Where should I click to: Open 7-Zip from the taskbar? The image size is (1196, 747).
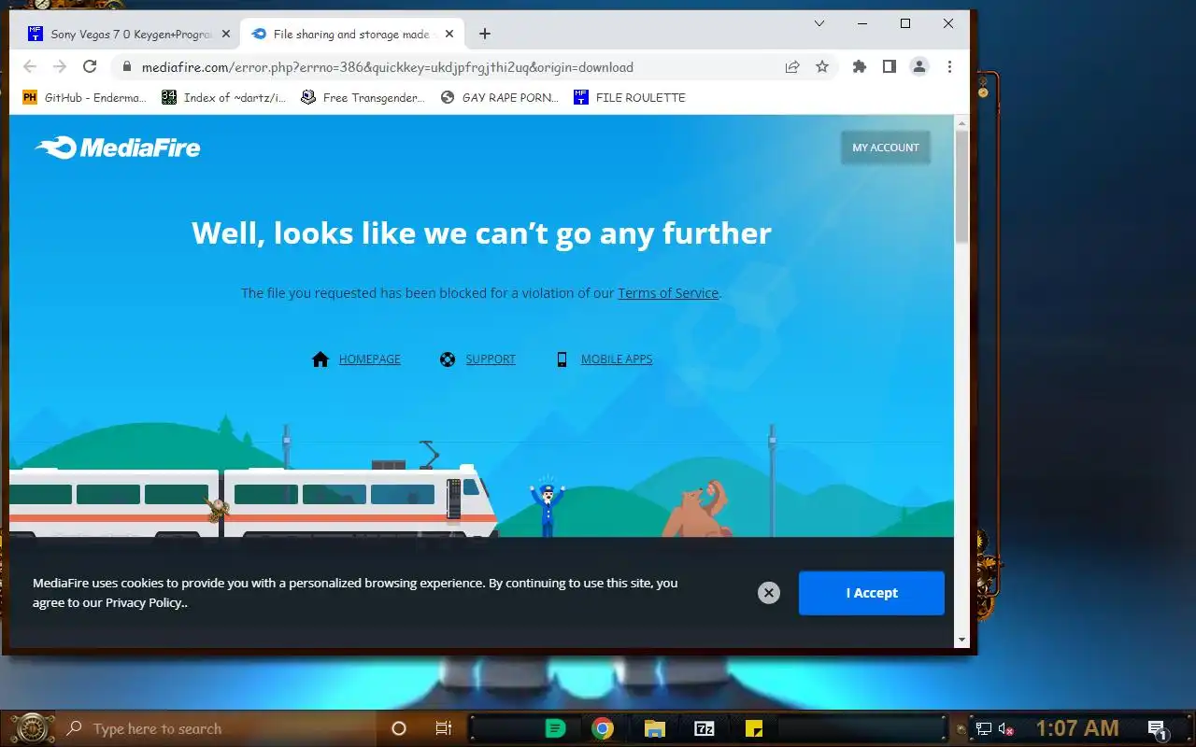[705, 729]
